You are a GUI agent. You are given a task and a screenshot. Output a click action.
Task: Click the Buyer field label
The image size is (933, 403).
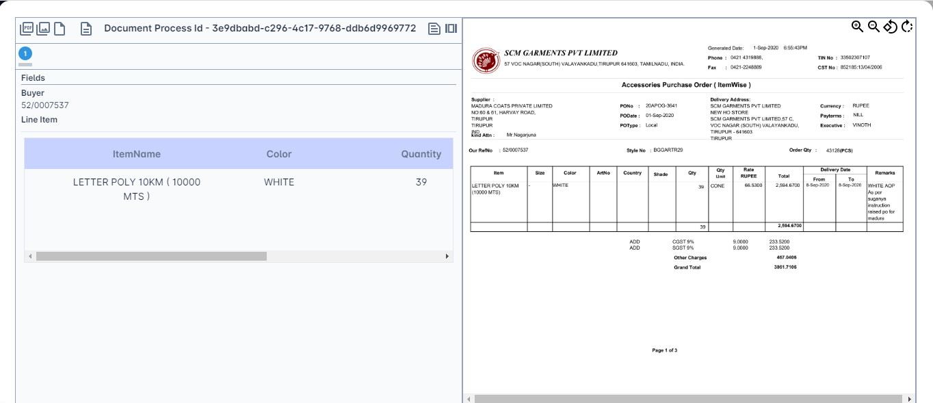33,93
